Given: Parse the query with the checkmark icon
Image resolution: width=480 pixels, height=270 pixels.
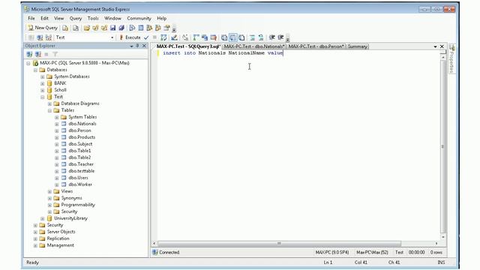Looking at the screenshot, I should 146,37.
